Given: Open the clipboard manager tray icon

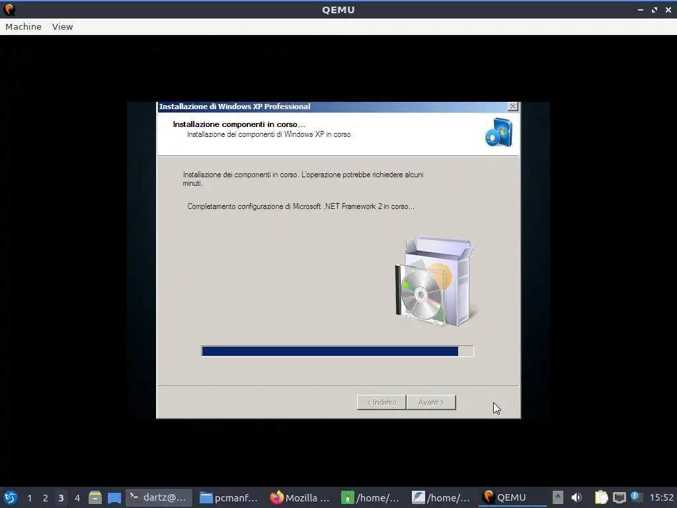Looking at the screenshot, I should tap(601, 497).
